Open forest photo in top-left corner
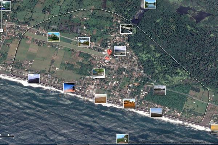Image resolution: width=218 pixels, height=145 pixels. pos(6,5)
